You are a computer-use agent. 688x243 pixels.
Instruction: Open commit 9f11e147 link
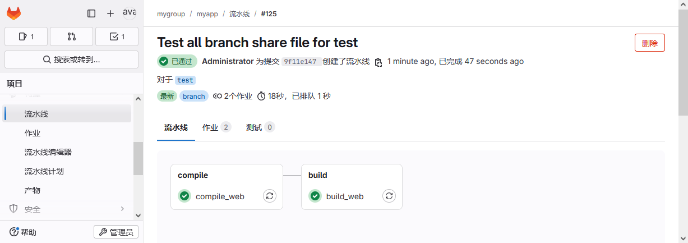(300, 62)
